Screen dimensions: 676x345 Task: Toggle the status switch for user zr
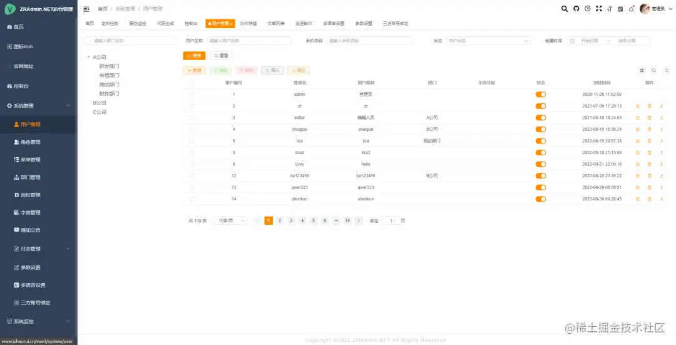[541, 106]
